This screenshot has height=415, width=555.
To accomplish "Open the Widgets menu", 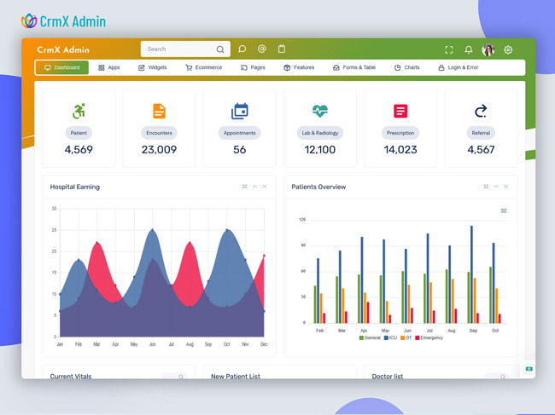I will (153, 67).
